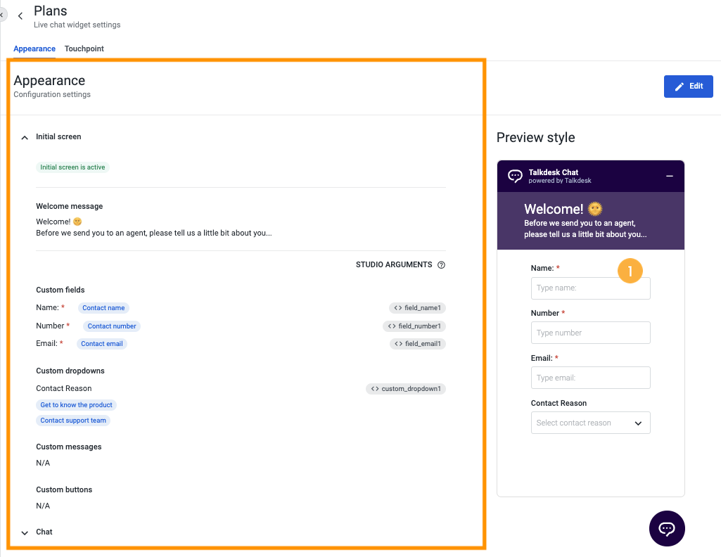The height and width of the screenshot is (557, 721).
Task: Click the Preview style heading
Action: [536, 137]
